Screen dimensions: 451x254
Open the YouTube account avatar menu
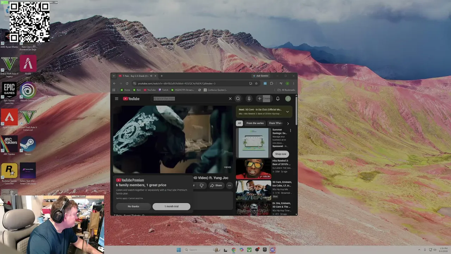click(x=288, y=99)
